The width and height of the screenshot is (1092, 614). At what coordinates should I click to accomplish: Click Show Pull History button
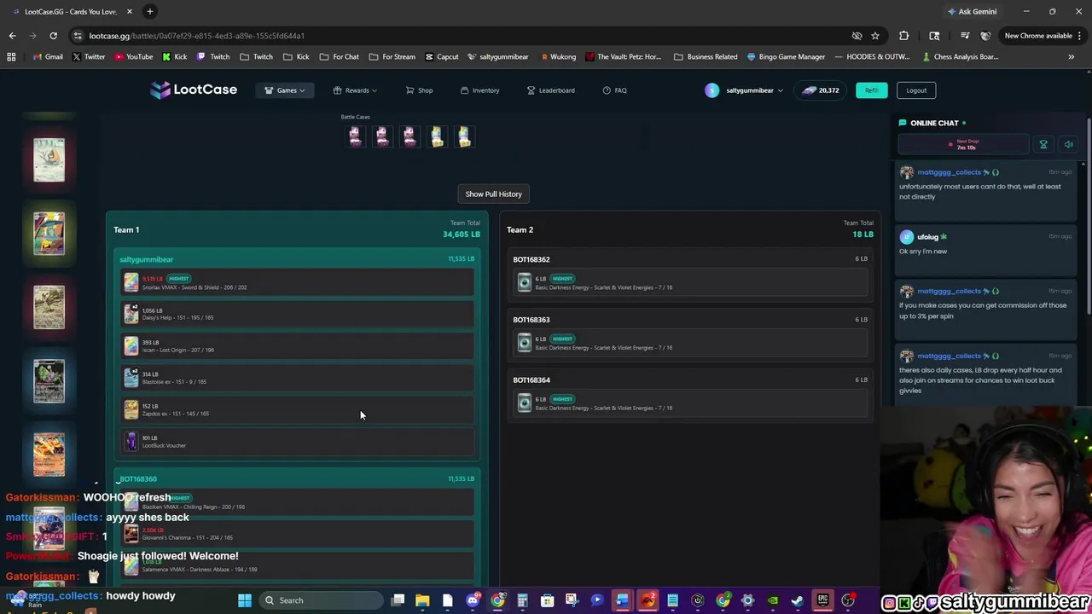tap(493, 194)
